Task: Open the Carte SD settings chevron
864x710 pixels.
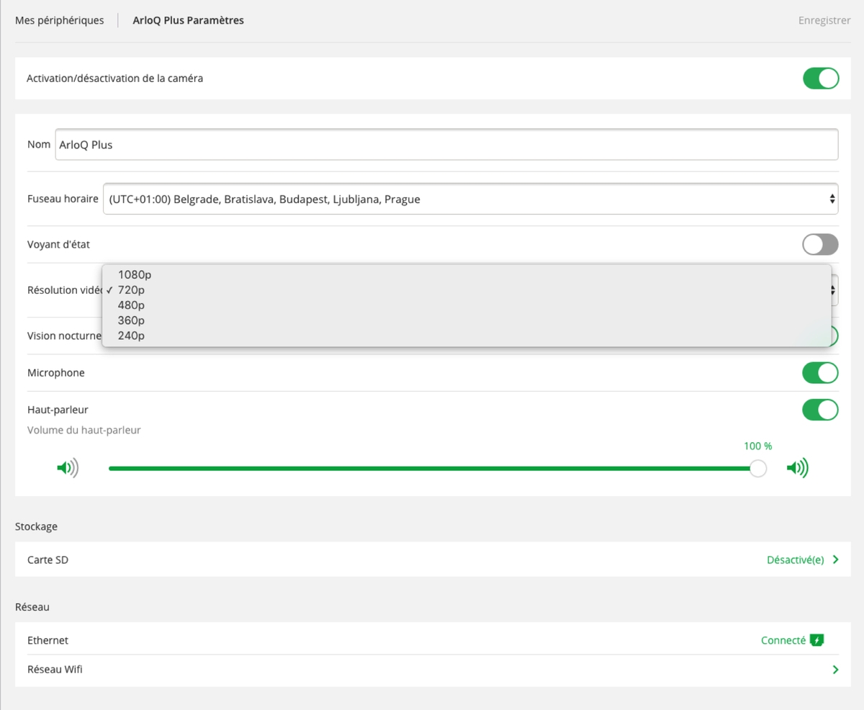Action: coord(835,560)
